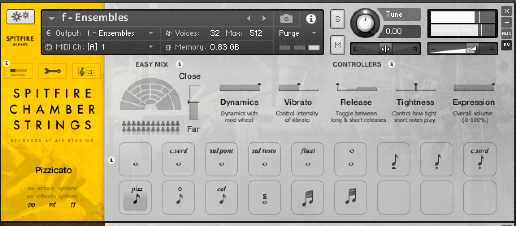
Task: Select the flaut articulation
Action: pyautogui.click(x=308, y=159)
